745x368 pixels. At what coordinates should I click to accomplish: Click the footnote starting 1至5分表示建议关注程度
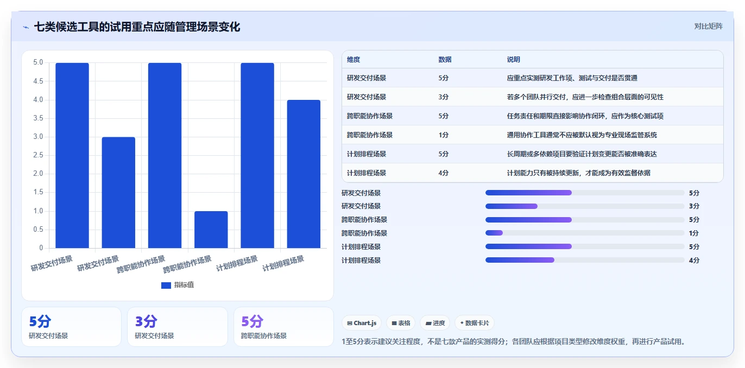[x=514, y=342]
